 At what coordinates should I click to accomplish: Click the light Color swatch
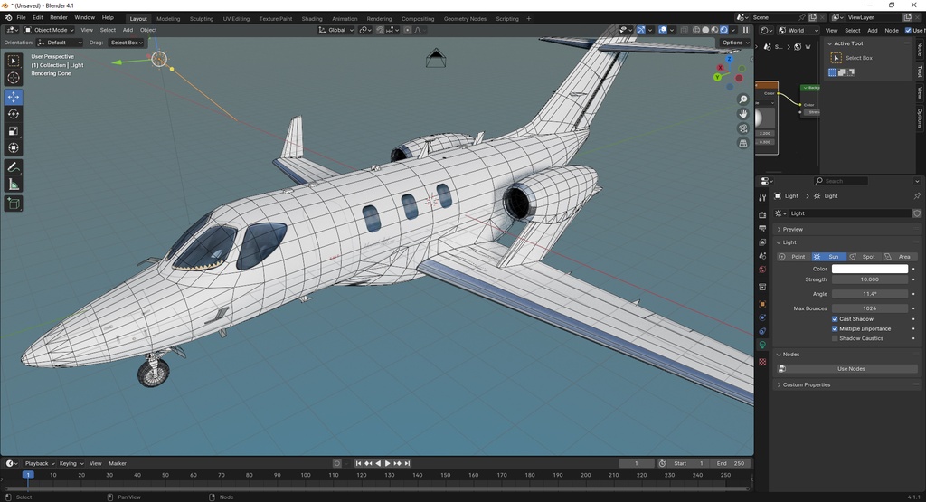pyautogui.click(x=869, y=269)
